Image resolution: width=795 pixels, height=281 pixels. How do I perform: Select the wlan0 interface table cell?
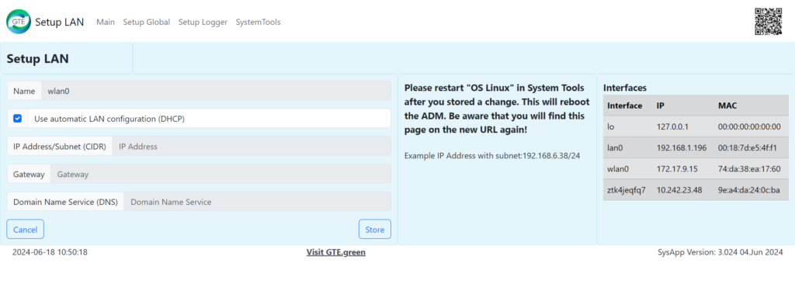pyautogui.click(x=627, y=168)
